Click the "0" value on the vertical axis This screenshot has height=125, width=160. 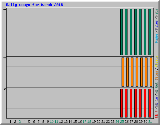[5, 89]
